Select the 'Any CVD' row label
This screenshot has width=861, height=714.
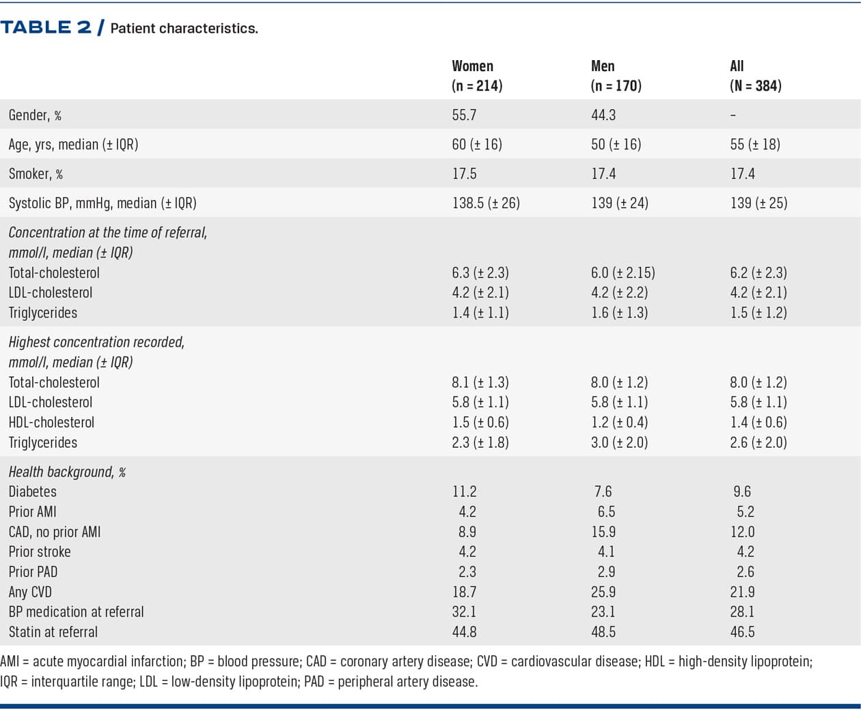coord(30,592)
